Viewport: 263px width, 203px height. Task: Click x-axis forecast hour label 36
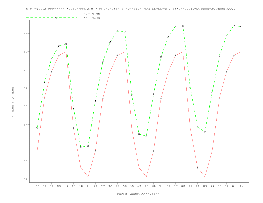[x=125, y=186]
